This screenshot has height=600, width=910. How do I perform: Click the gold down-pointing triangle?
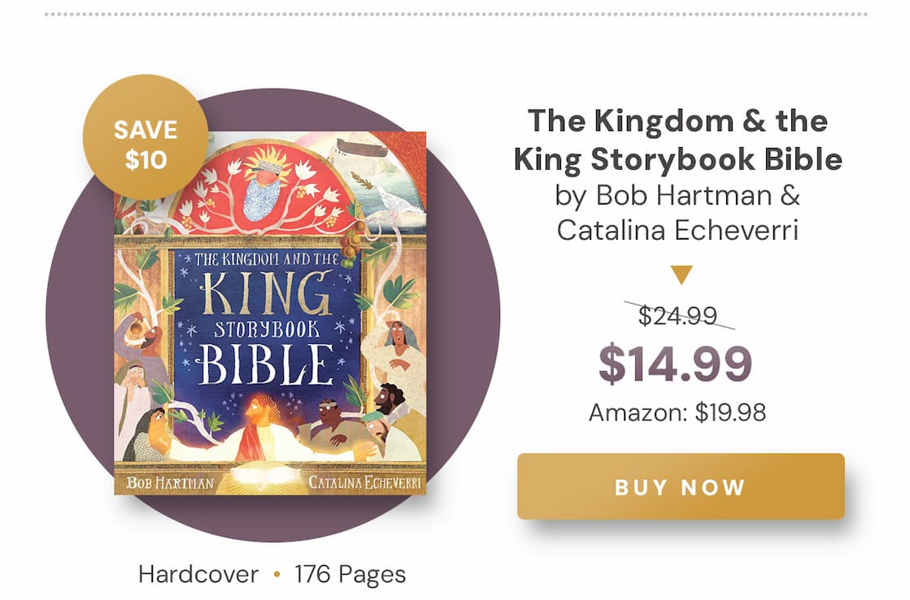click(x=681, y=275)
